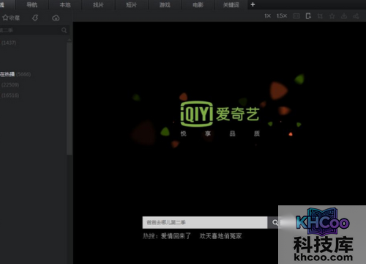The image size is (366, 264).
Task: Open the 短片 tab
Action: (132, 4)
